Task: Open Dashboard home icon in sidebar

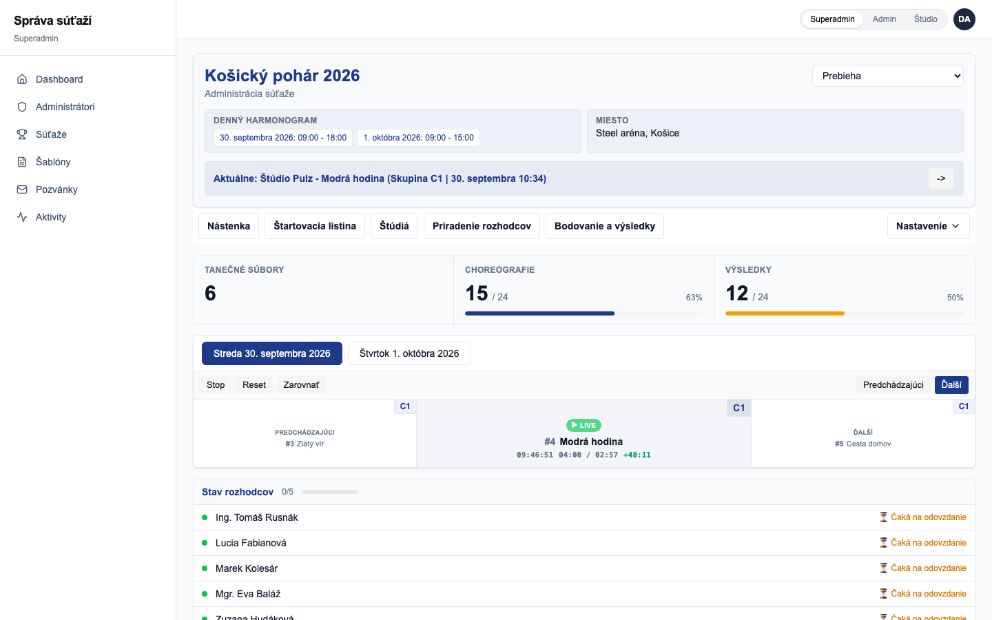Action: 22,79
